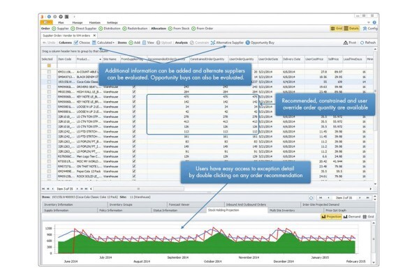Choose allocation From Order
Viewport: 419px width, 279px height.
203,29
